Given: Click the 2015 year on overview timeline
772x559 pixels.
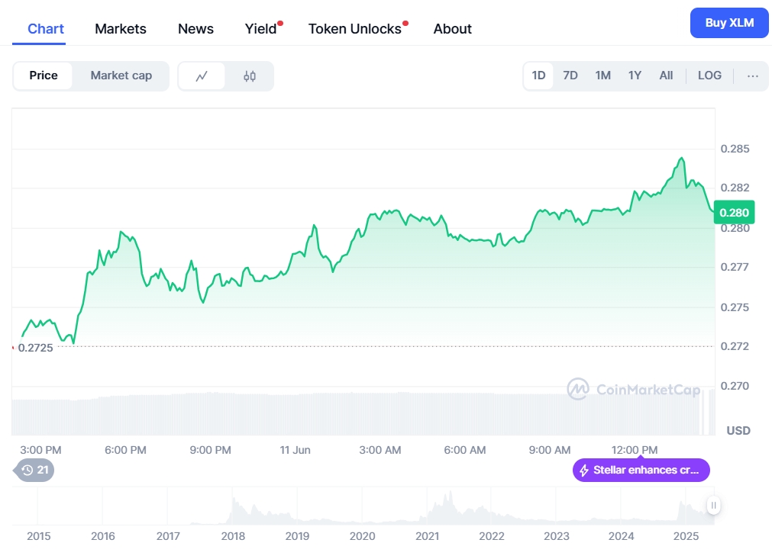Looking at the screenshot, I should [38, 536].
